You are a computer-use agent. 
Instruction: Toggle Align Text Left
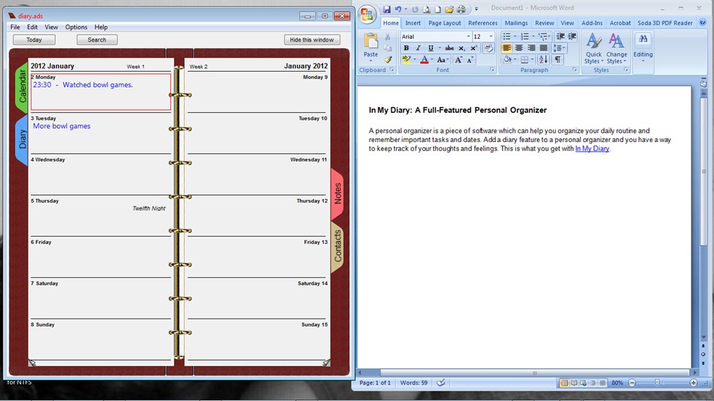(506, 48)
